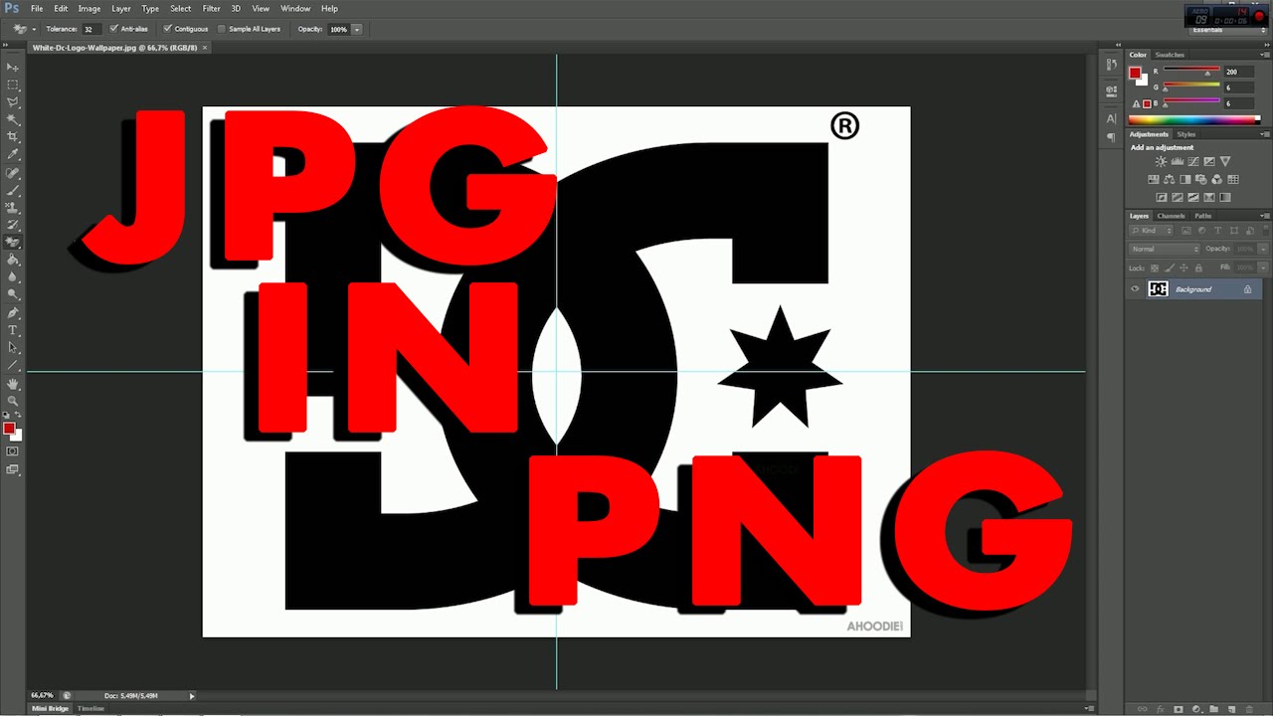The height and width of the screenshot is (716, 1273).
Task: Open the collapsed Character panel icon
Action: pyautogui.click(x=1111, y=118)
